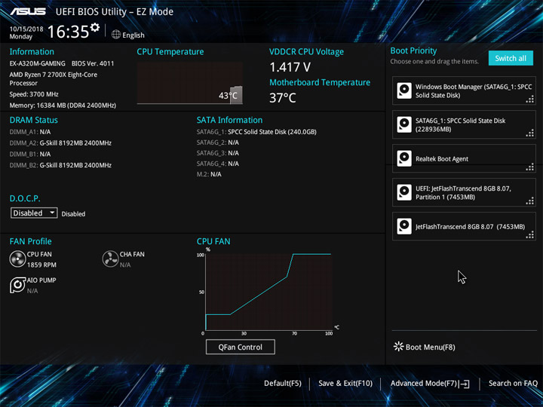
Task: Click the Speed: 3700 MHz value
Action: point(34,94)
